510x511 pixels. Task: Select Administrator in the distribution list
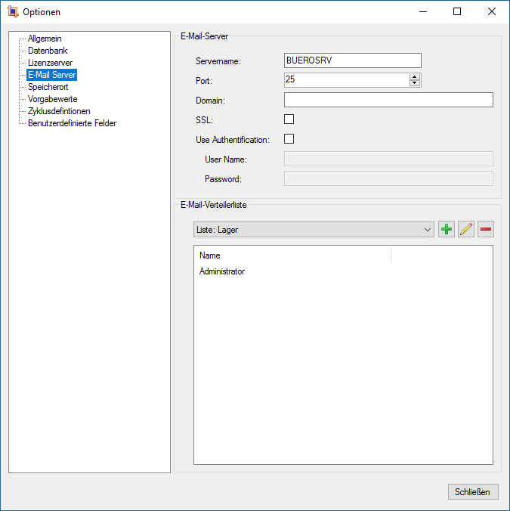click(x=222, y=271)
